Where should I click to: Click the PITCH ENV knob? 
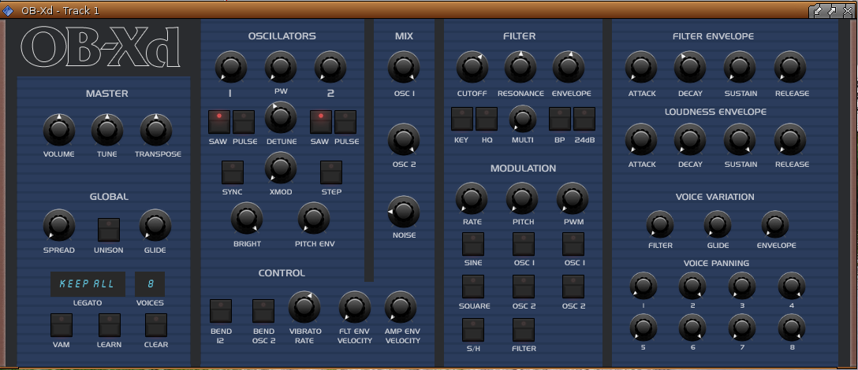[x=314, y=217]
